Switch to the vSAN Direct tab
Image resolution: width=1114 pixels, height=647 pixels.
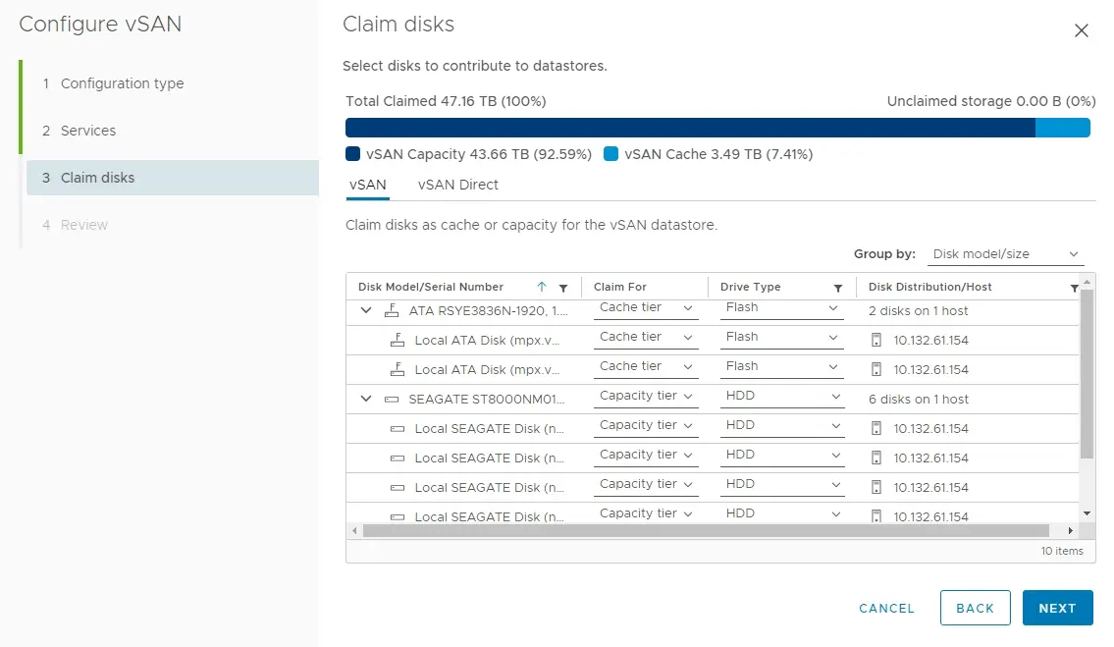(457, 185)
